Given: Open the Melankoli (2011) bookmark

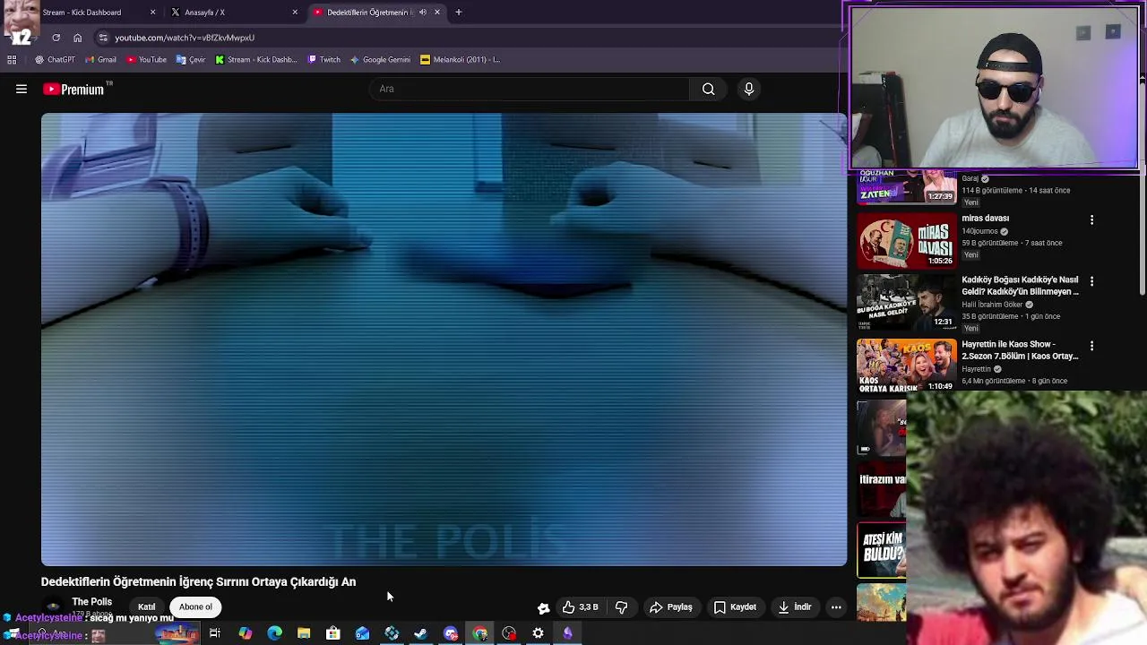Looking at the screenshot, I should 460,60.
